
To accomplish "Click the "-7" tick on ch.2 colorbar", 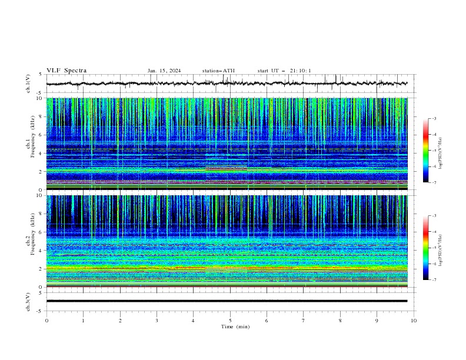I will tap(434, 279).
